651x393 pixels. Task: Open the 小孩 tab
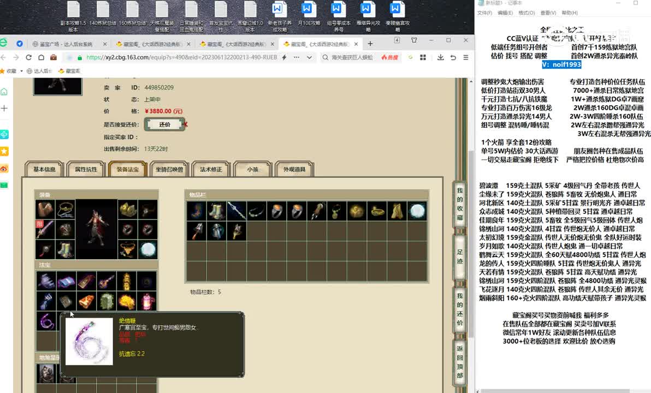(x=252, y=169)
